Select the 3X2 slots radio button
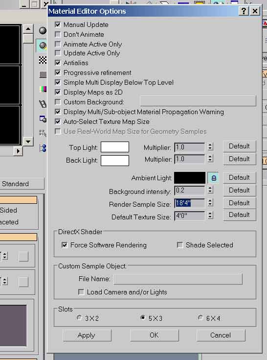 [79, 317]
